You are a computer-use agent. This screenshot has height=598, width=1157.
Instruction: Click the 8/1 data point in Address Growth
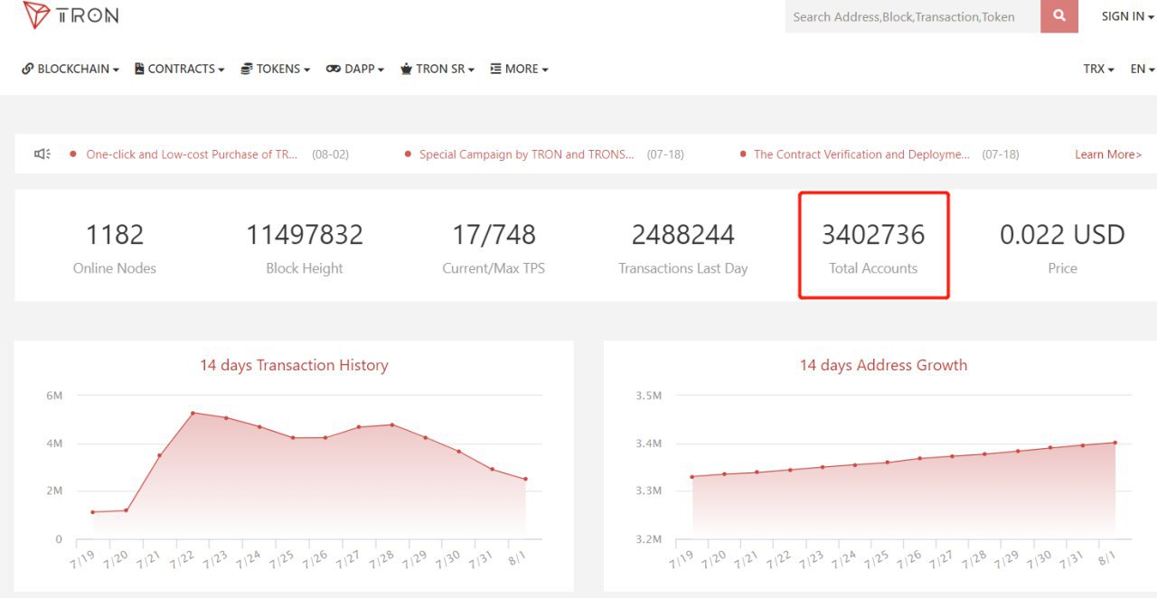pyautogui.click(x=1115, y=443)
